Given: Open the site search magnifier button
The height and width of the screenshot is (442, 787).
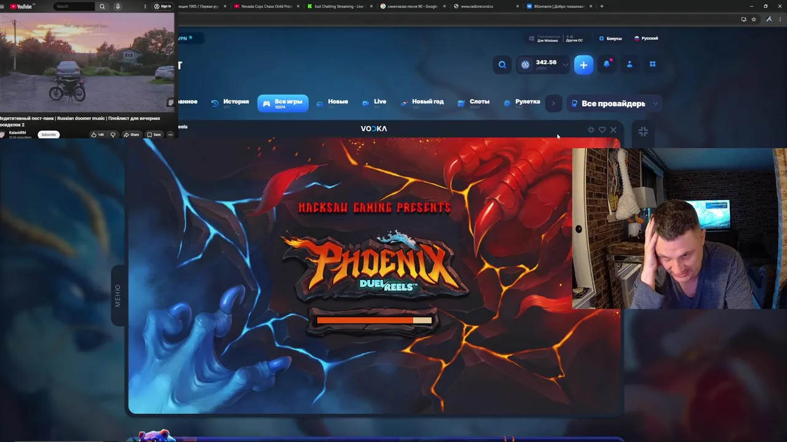Looking at the screenshot, I should [x=502, y=64].
